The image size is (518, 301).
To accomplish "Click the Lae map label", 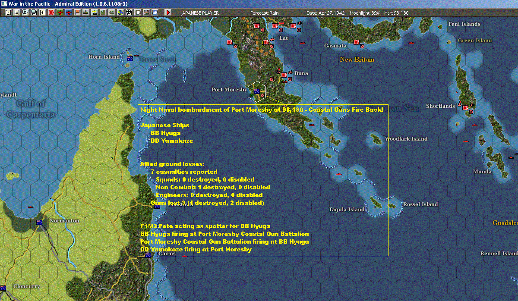I will (x=284, y=38).
